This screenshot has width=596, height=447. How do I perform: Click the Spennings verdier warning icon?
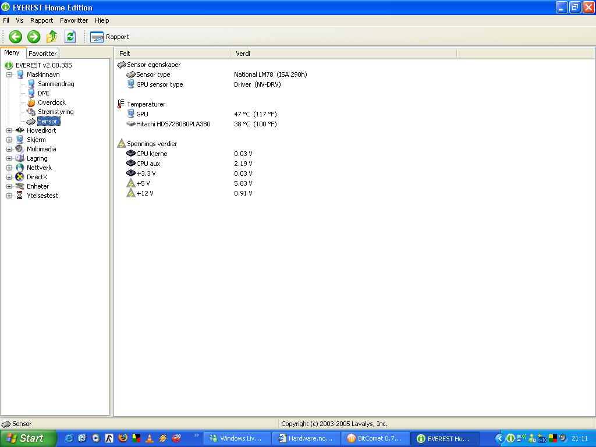[x=121, y=144]
